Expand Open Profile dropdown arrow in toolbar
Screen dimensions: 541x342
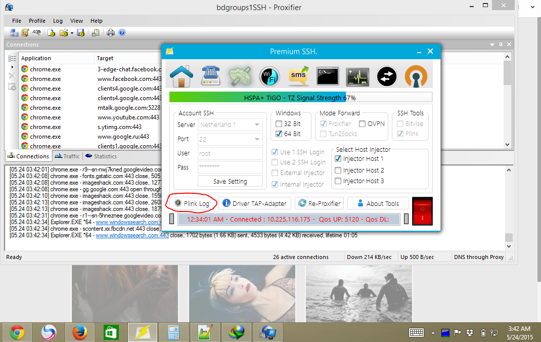[72, 33]
